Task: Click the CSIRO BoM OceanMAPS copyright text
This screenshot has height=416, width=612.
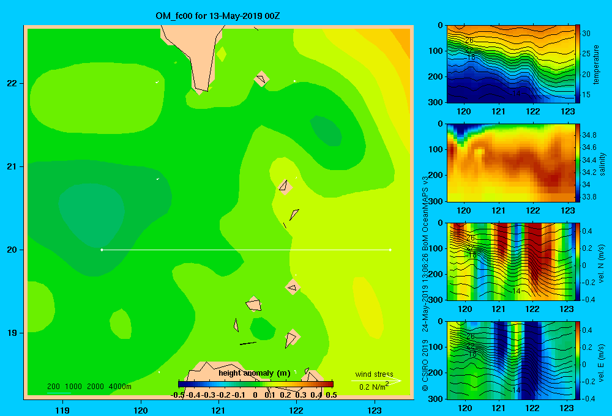Action: point(425,284)
